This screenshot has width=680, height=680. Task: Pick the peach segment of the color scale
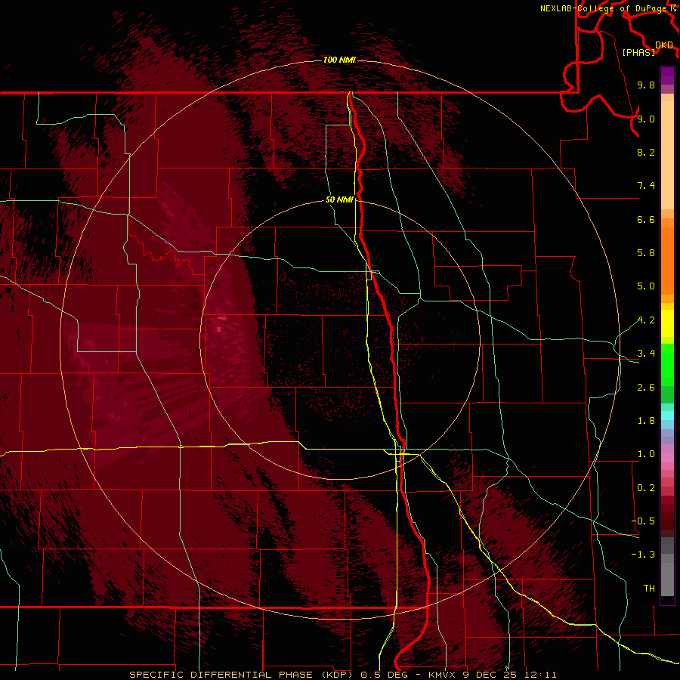(x=667, y=156)
